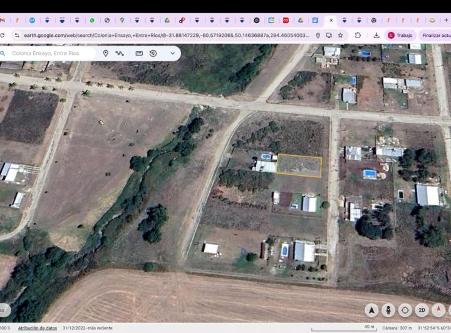Image resolution: width=451 pixels, height=333 pixels.
Task: Switch to the WhatsApp tab
Action: 92,21
